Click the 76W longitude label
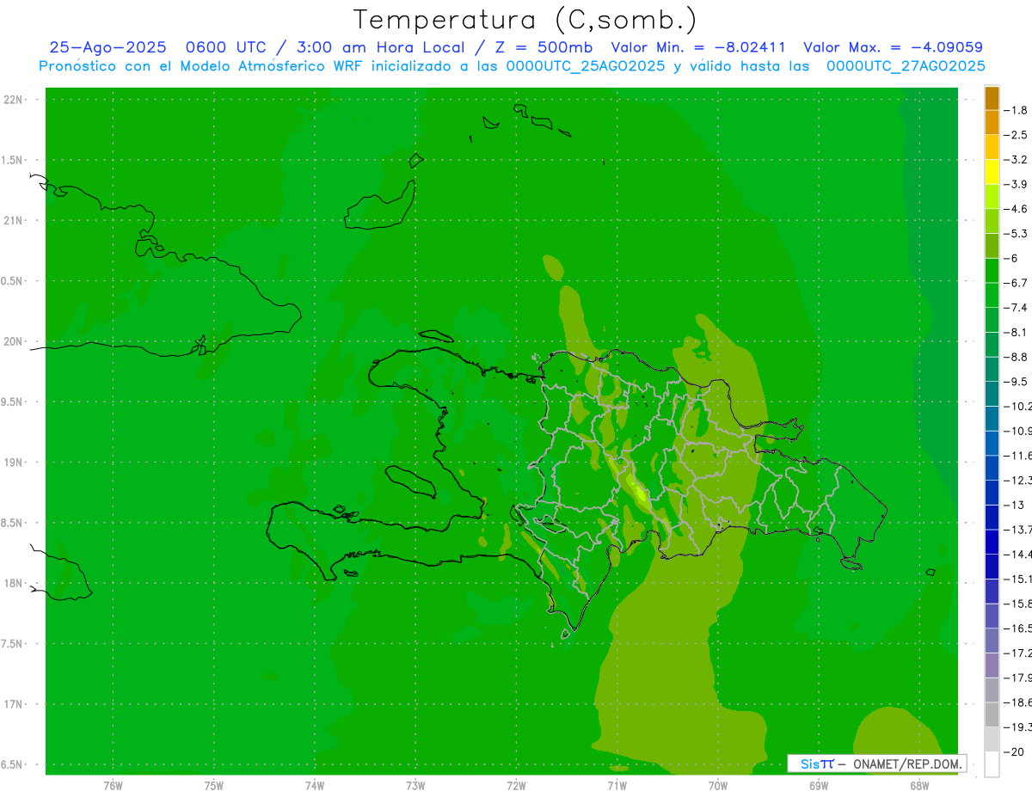This screenshot has width=1032, height=797. pyautogui.click(x=113, y=786)
